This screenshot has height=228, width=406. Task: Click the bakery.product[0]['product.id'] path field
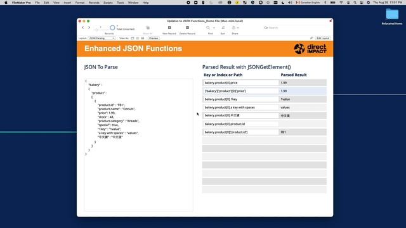point(240,132)
